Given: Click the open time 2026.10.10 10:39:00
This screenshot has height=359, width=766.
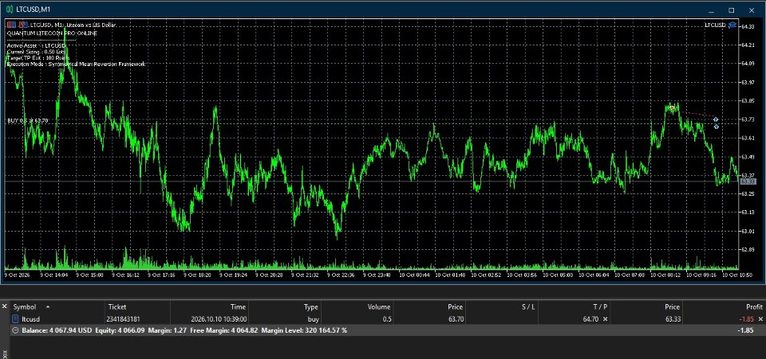Looking at the screenshot, I should pos(219,319).
